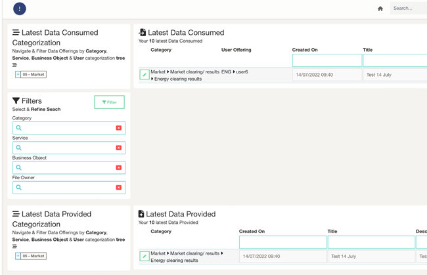Edit the Latest Data Consumed row
The height and width of the screenshot is (275, 427).
click(145, 75)
